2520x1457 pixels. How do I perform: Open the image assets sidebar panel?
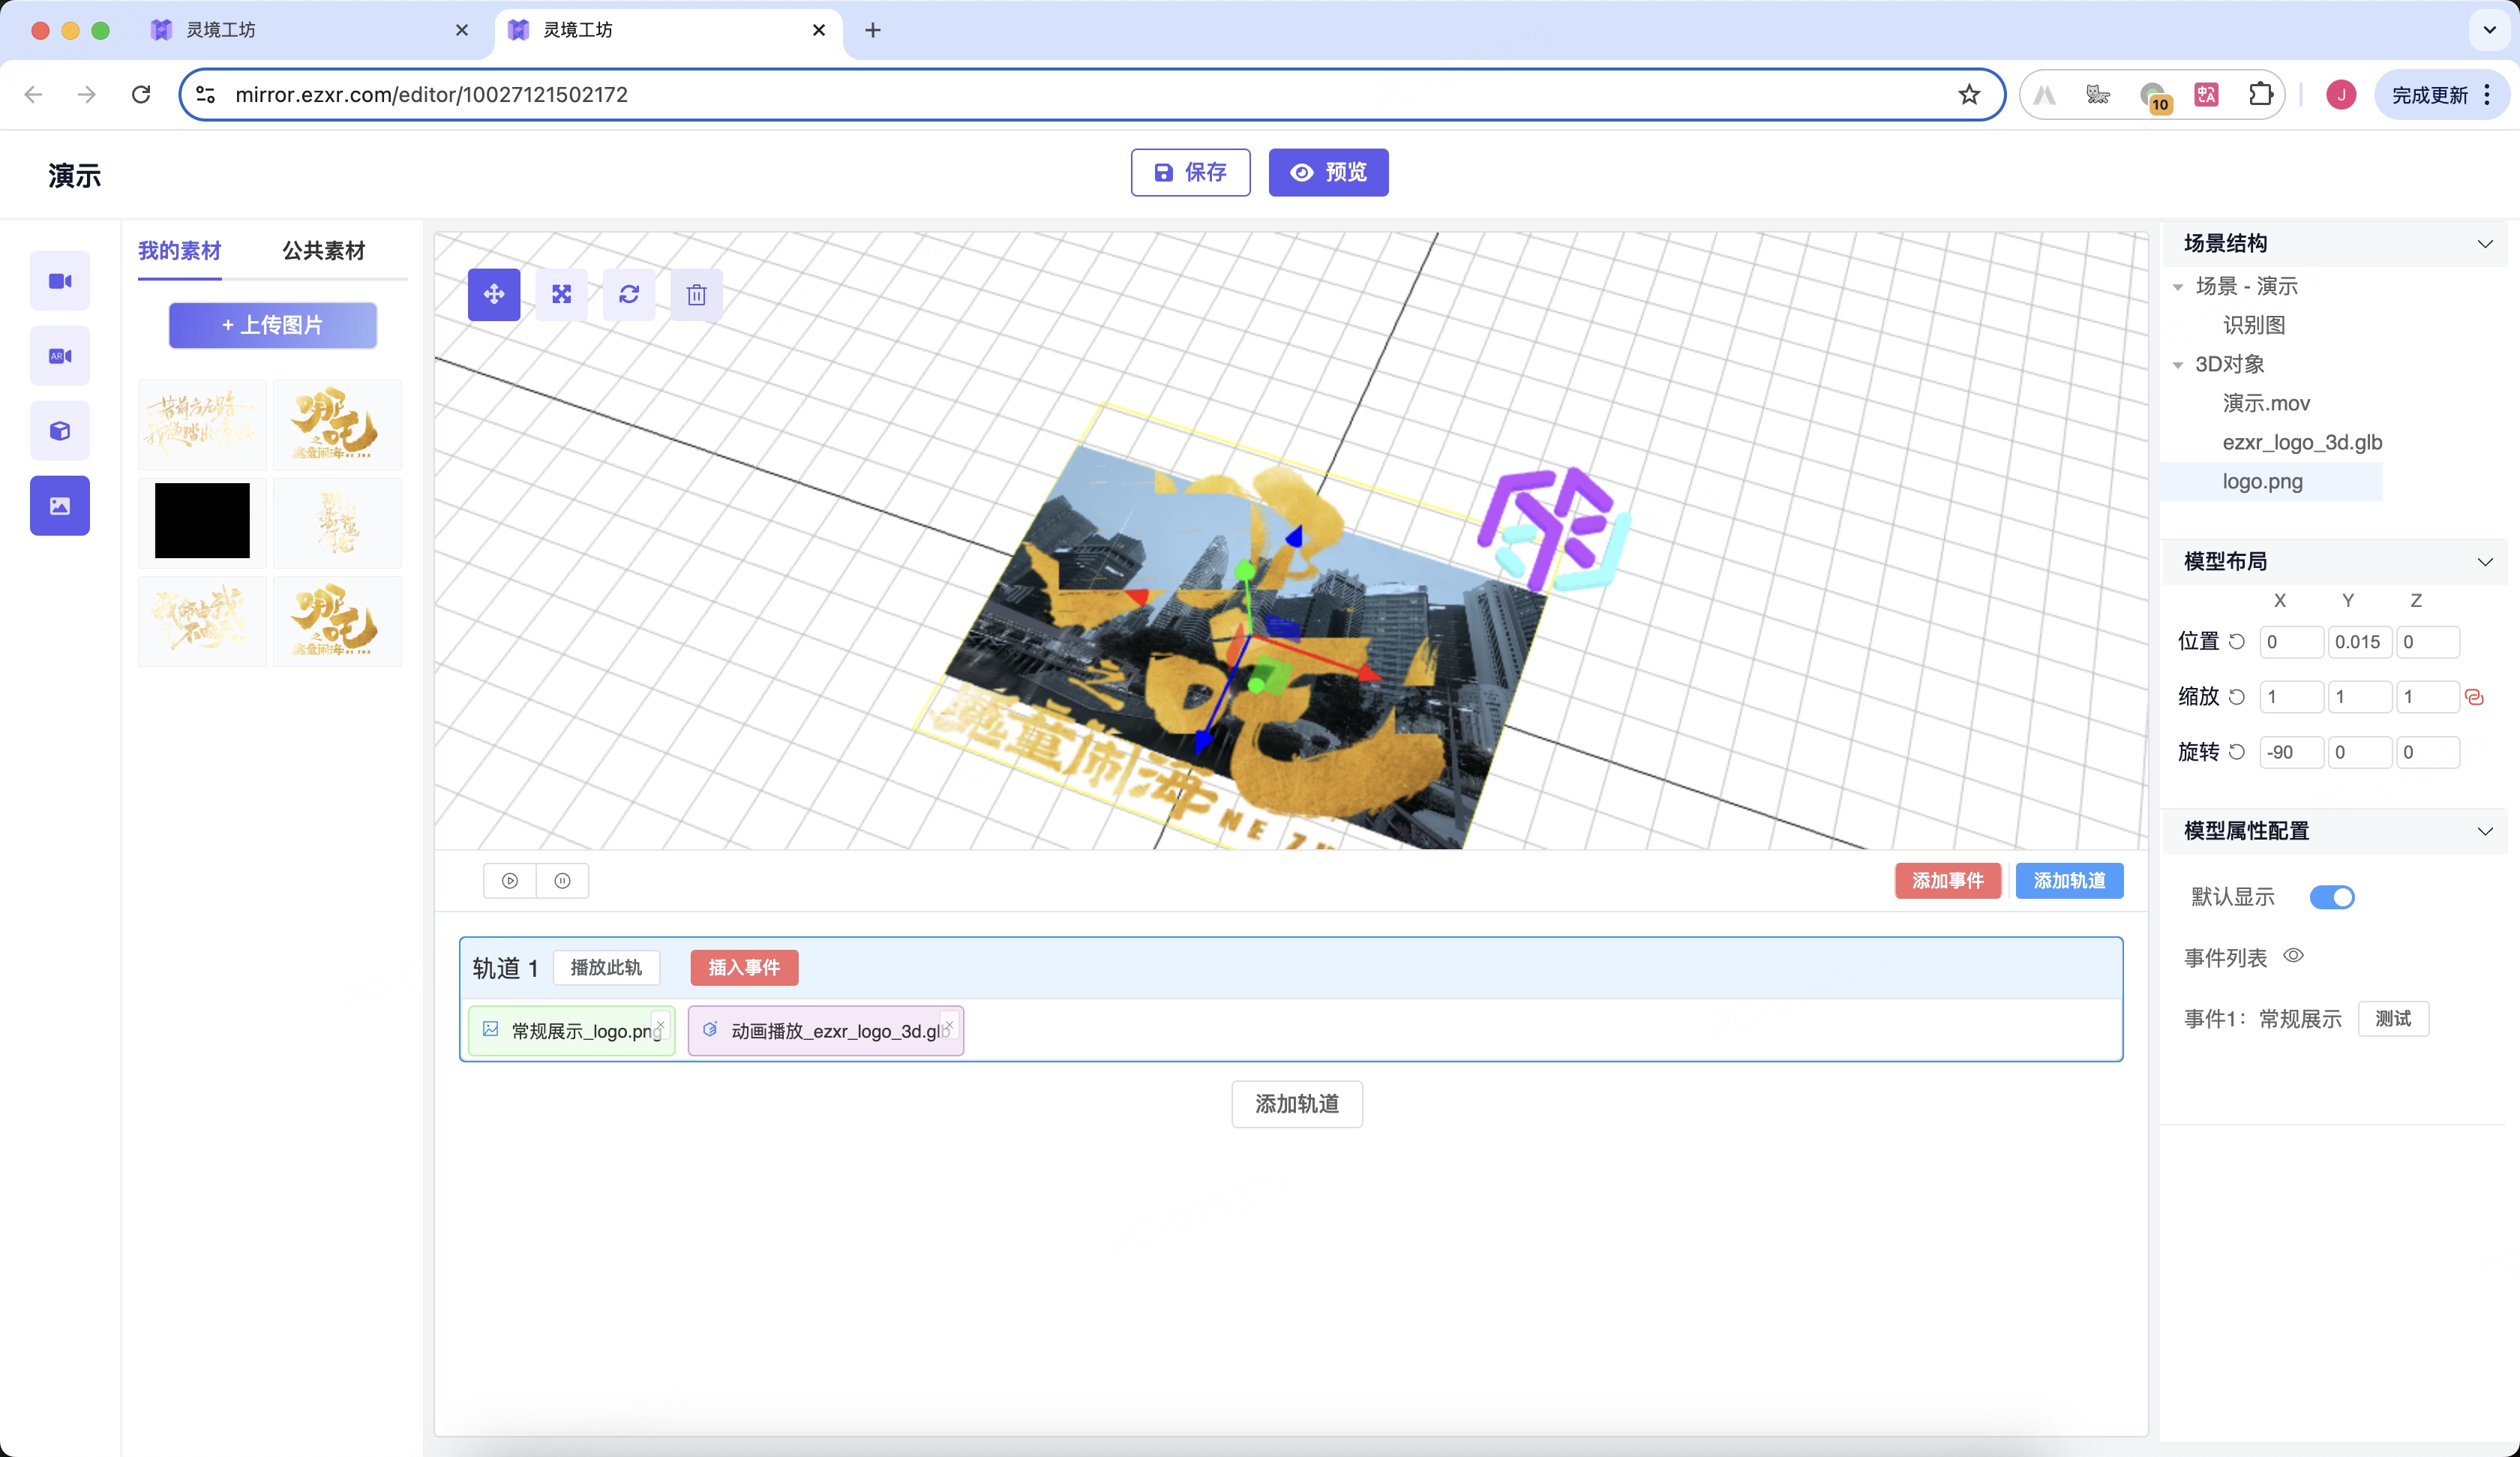coord(60,506)
